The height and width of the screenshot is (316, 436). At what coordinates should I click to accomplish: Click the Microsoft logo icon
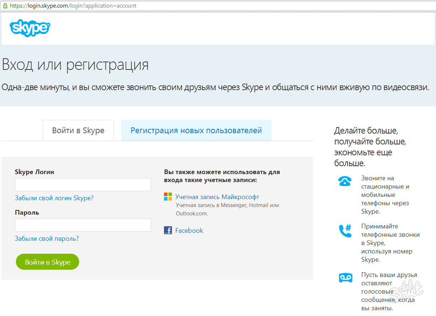(x=168, y=197)
